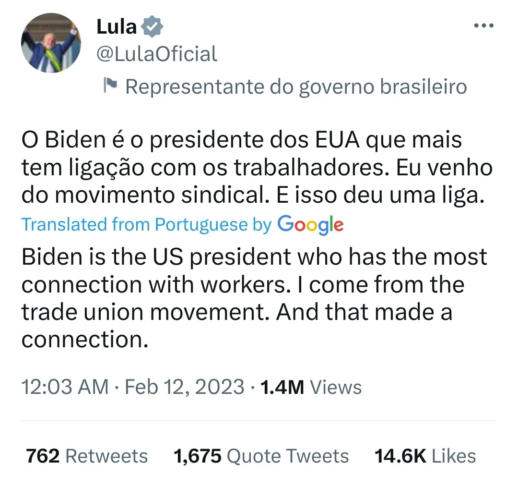Click the Google logo in translation credit
Image resolution: width=518 pixels, height=489 pixels.
click(310, 225)
